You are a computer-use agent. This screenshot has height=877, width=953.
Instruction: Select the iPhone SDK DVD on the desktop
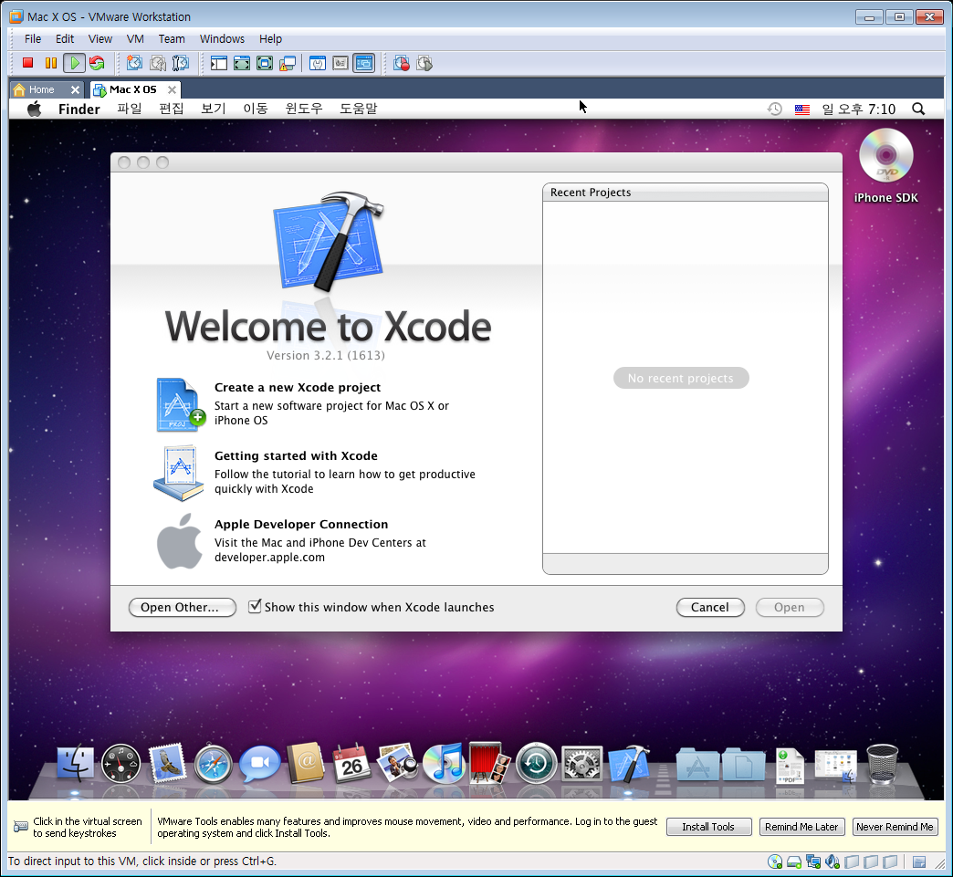click(885, 165)
